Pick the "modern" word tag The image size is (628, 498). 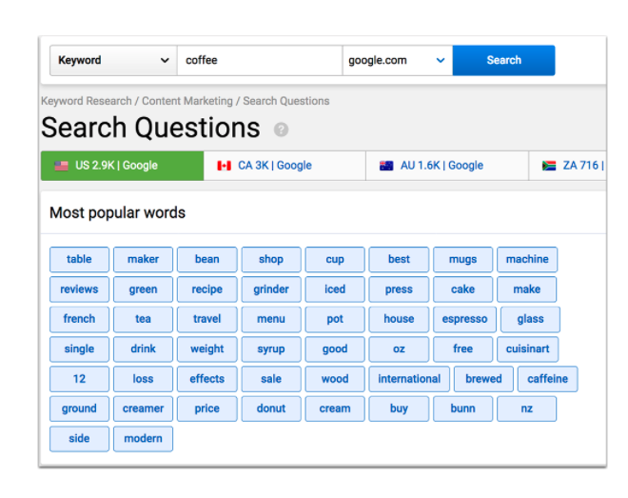coord(143,439)
